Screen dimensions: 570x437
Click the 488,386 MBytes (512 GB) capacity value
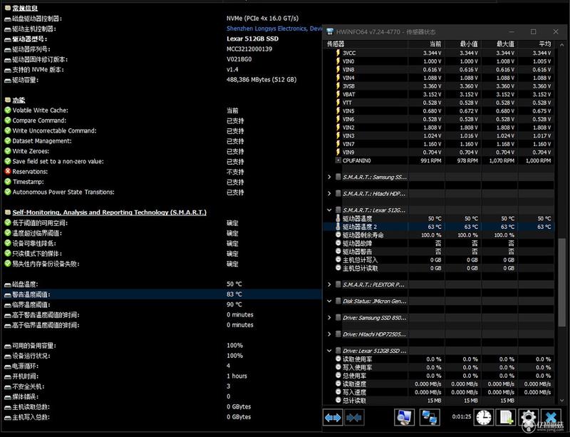coord(261,79)
